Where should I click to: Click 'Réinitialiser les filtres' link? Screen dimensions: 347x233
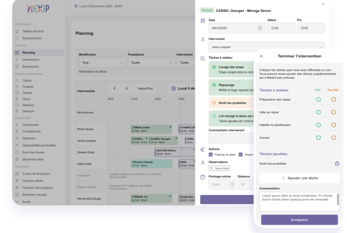point(93,72)
